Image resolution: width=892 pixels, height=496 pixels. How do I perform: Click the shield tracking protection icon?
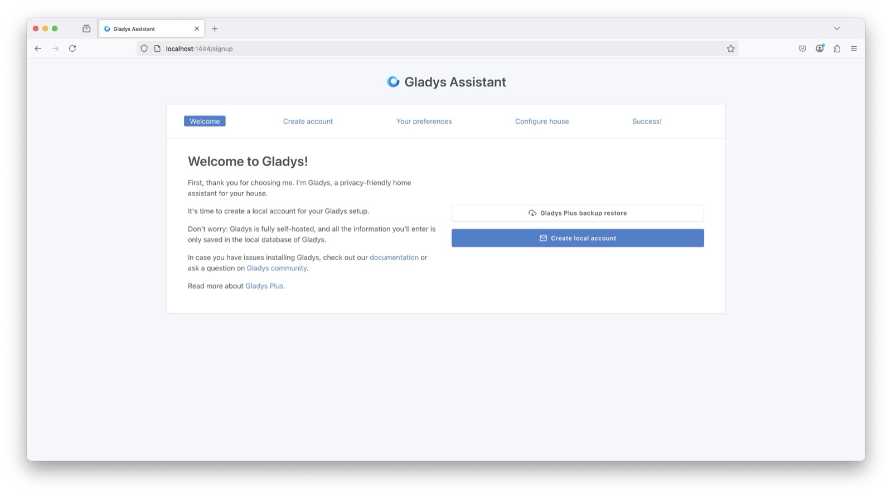click(x=144, y=48)
